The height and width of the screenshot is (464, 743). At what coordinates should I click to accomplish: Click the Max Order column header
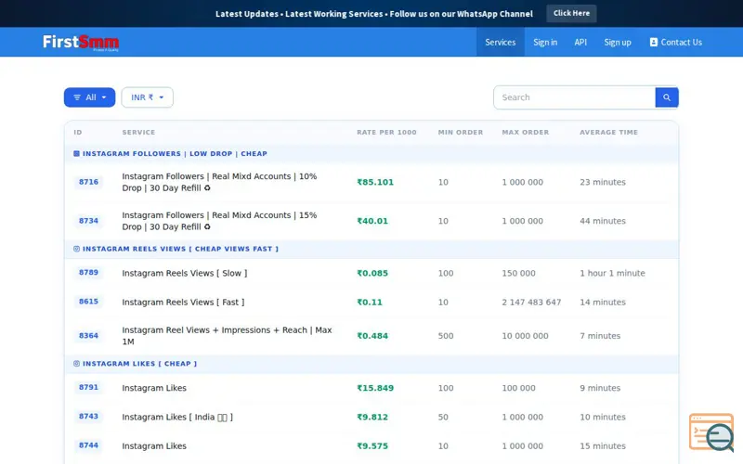526,133
